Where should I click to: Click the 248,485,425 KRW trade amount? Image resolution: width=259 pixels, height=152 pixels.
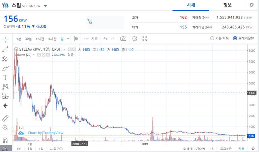[x=233, y=27]
